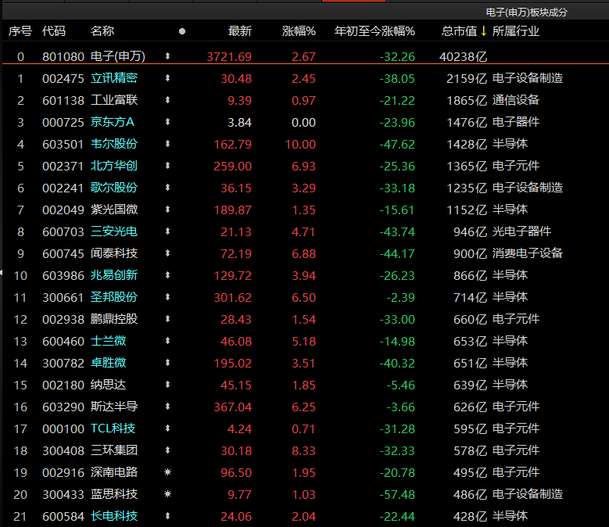Viewport: 609px width, 527px height.
Task: Click the marker icon in 长电科技 row
Action: (x=167, y=516)
